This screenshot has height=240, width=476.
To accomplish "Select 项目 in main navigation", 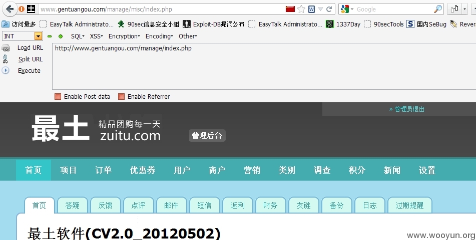I will pos(68,170).
